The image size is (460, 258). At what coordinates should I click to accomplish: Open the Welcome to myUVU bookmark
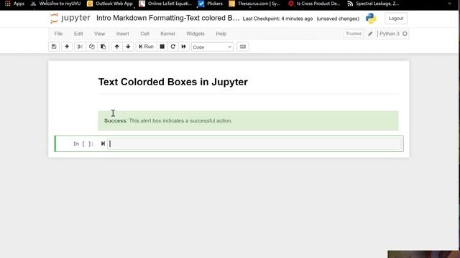pyautogui.click(x=55, y=4)
